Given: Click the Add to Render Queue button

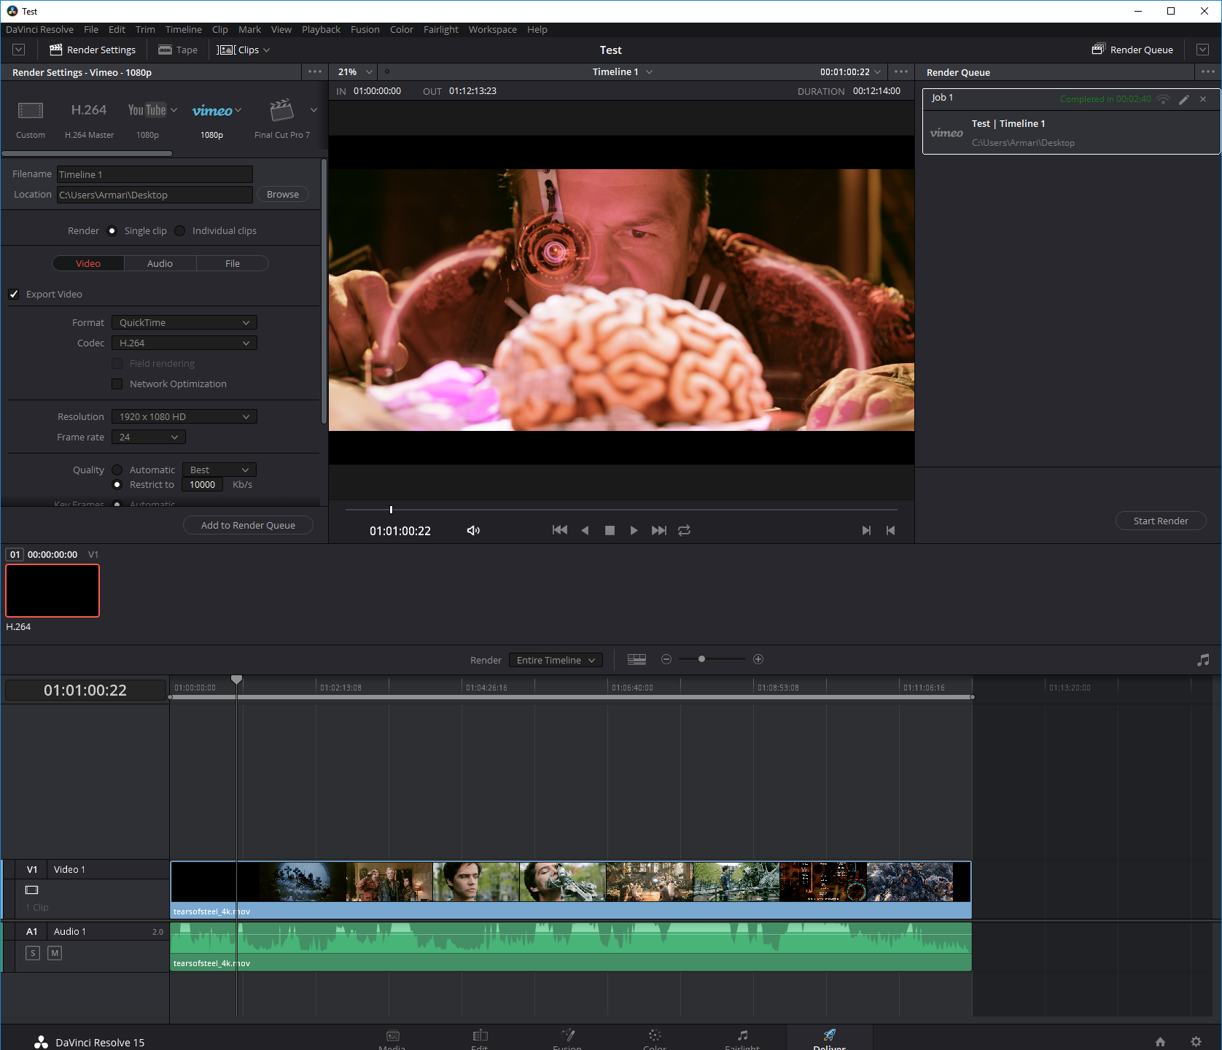Looking at the screenshot, I should (x=248, y=525).
